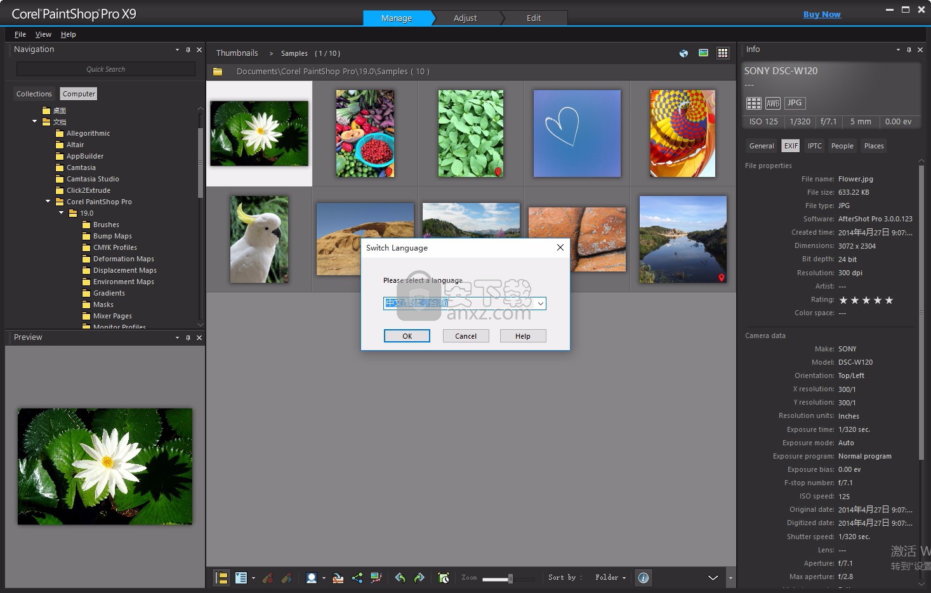This screenshot has height=593, width=931.
Task: Click the JPG format badge in Info panel
Action: 795,103
